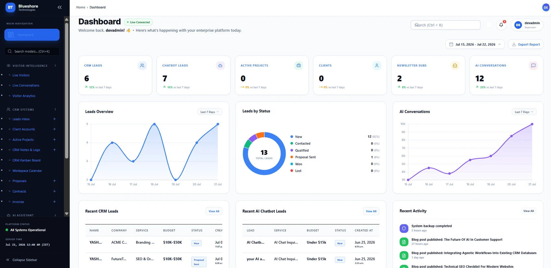Viewport: 551px width, 268px height.
Task: Focus the Search models sidebar field
Action: 32,51
